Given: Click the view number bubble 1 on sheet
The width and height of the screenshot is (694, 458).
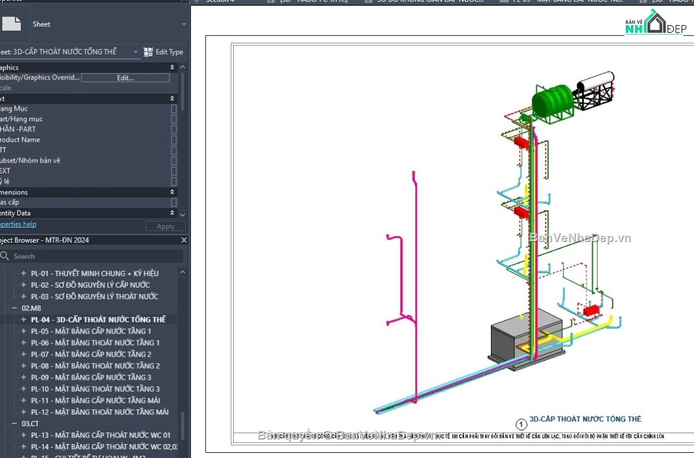Looking at the screenshot, I should [522, 424].
